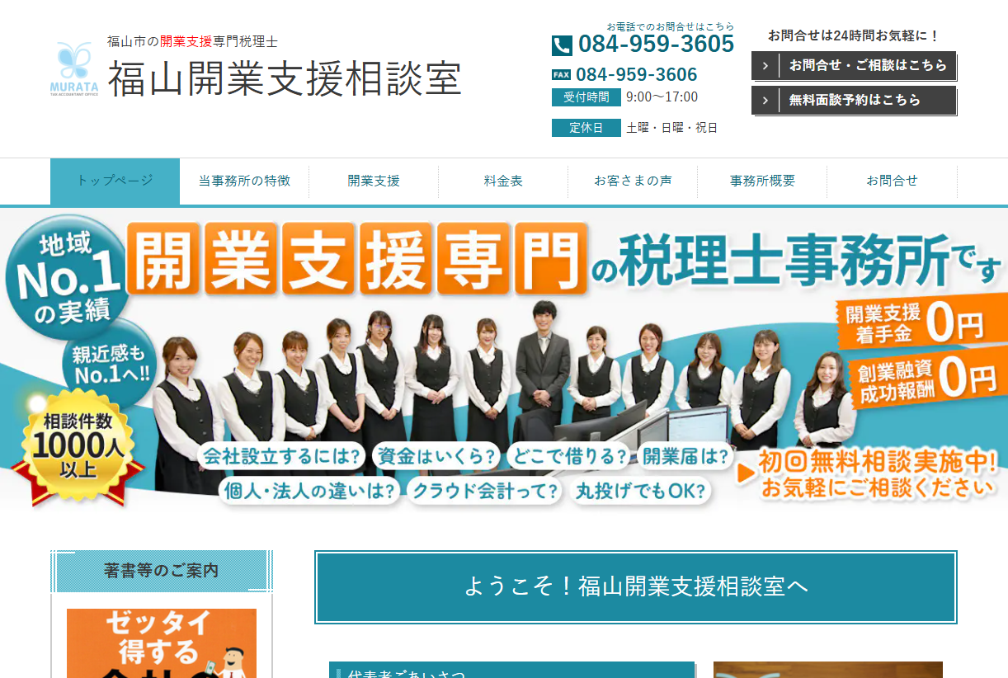Open the 無料面談予約はこちら button
1008x678 pixels.
tap(854, 100)
